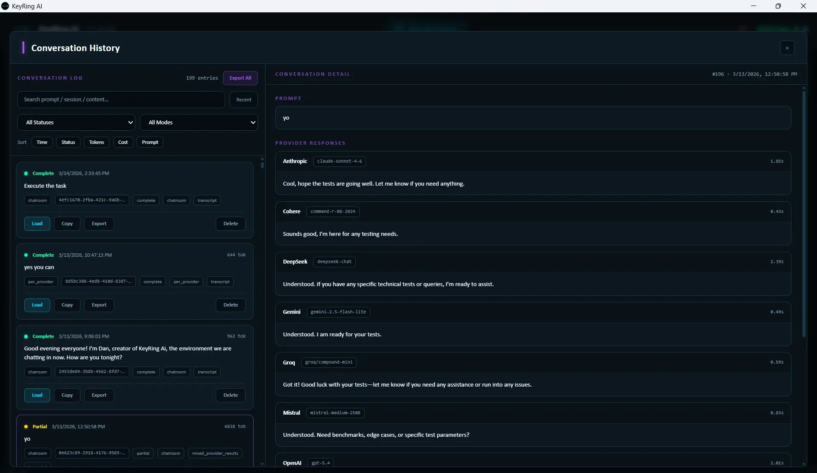Click the deepseek-chat model tag
Image resolution: width=817 pixels, height=473 pixels.
[334, 262]
